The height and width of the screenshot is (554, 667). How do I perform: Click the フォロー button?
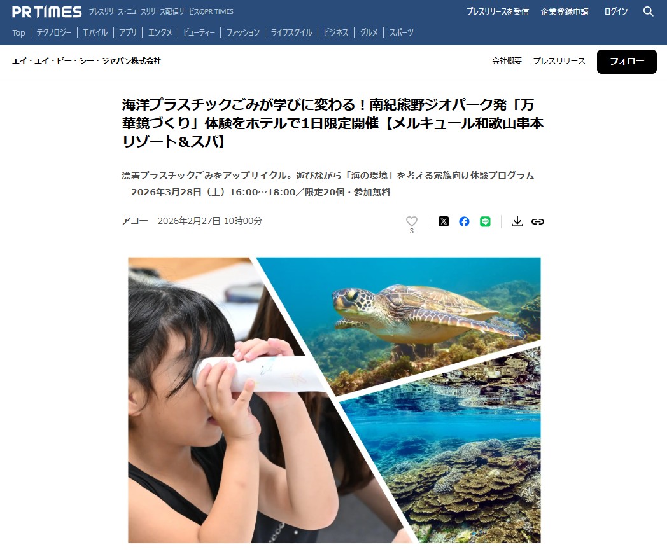pyautogui.click(x=627, y=61)
